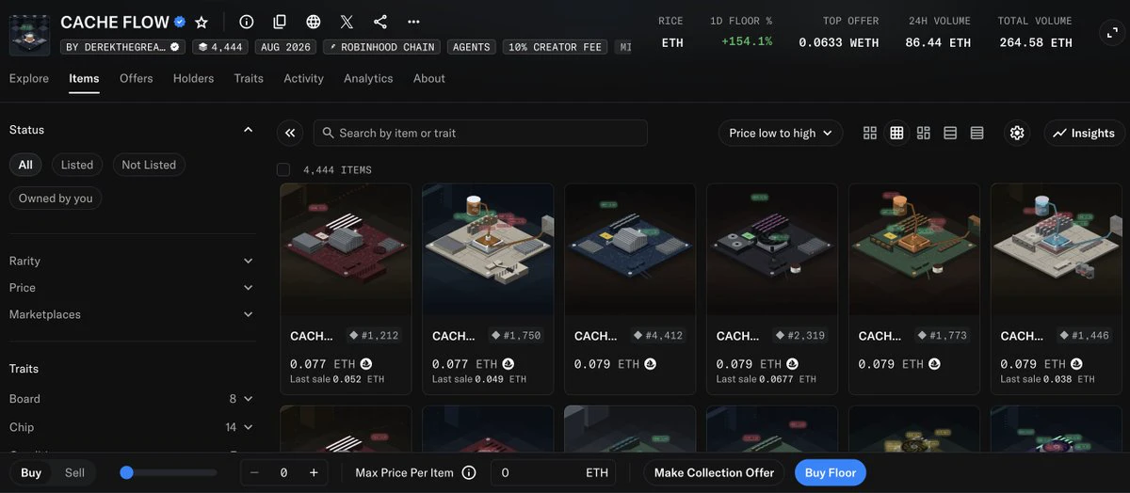This screenshot has width=1130, height=493.
Task: Click the Make Collection Offer button
Action: tap(715, 472)
